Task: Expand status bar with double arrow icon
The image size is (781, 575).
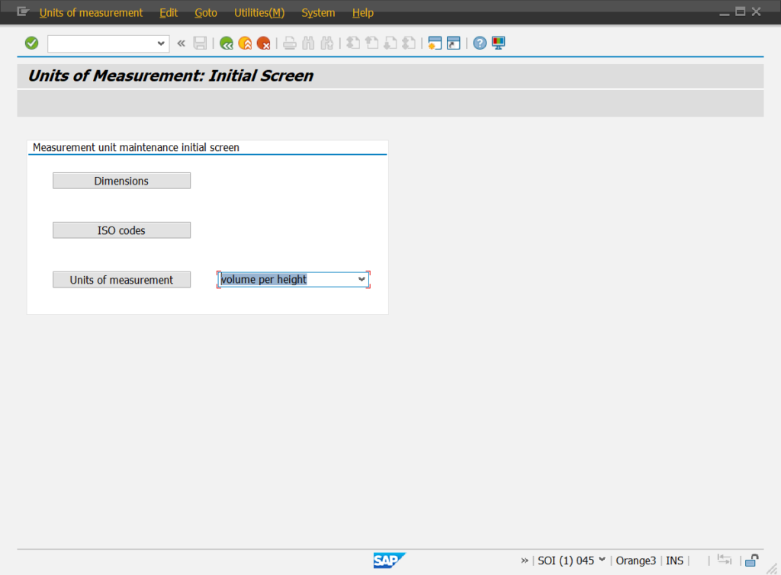Action: 525,561
